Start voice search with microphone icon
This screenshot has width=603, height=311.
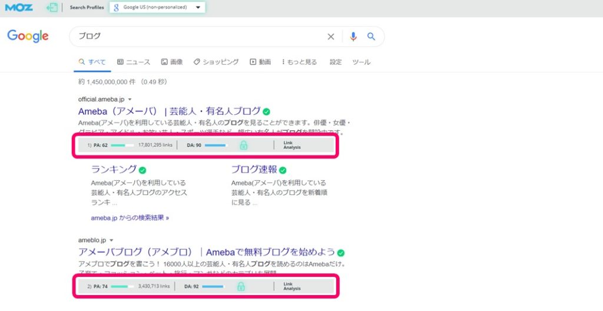click(x=353, y=37)
